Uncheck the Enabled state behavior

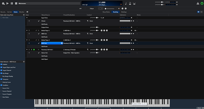[x=1, y=64]
